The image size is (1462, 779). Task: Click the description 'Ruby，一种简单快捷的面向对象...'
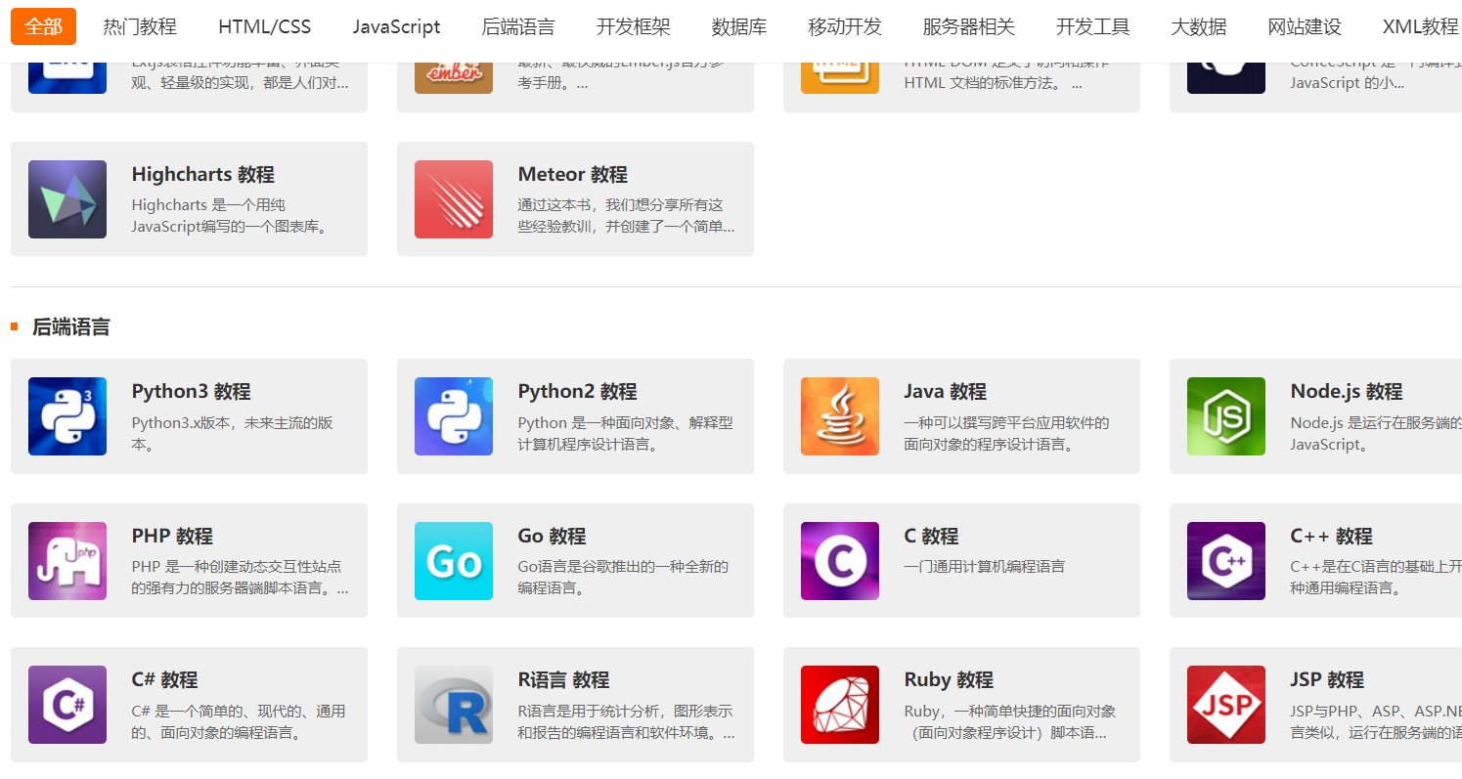(x=1010, y=722)
